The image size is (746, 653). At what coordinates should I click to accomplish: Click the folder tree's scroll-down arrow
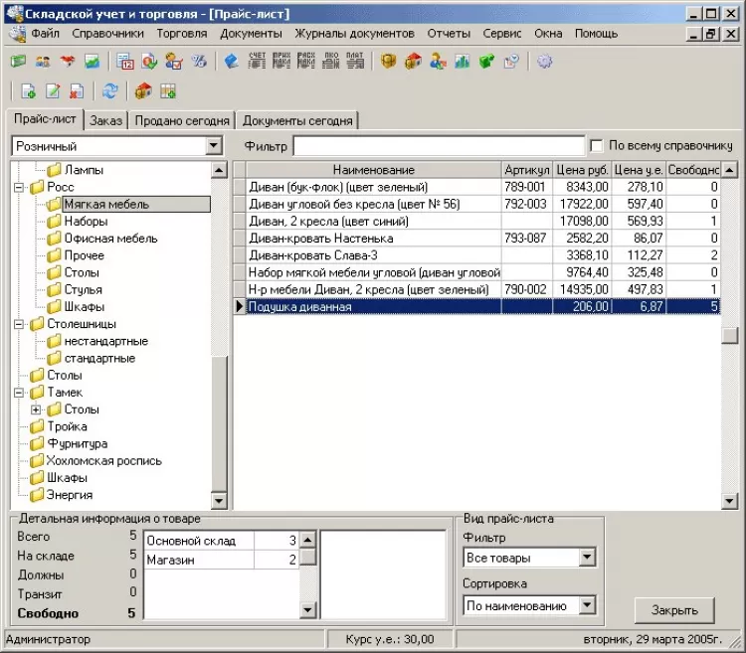click(x=219, y=501)
